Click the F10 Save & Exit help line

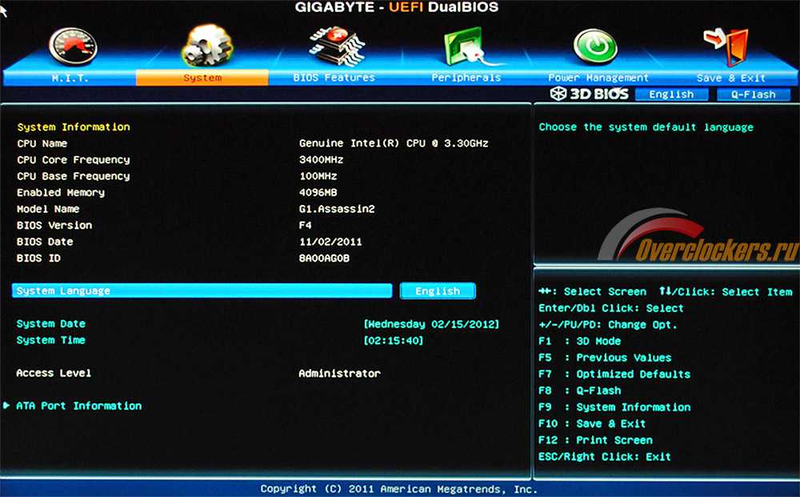592,423
